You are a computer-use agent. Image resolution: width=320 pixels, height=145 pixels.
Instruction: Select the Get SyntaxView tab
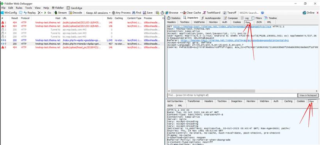tap(175, 101)
